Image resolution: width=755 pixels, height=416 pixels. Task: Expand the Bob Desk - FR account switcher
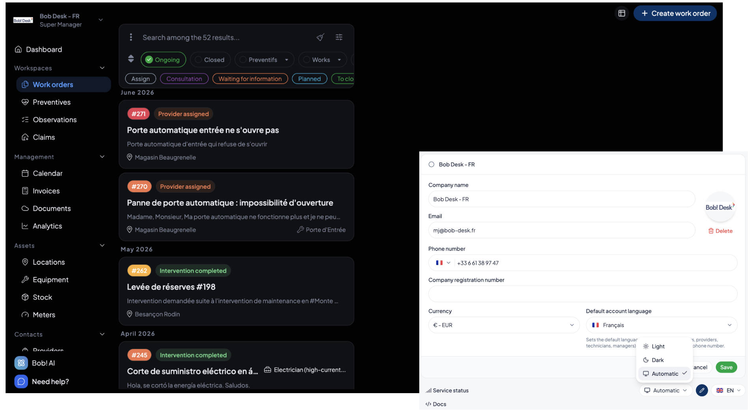coord(100,20)
